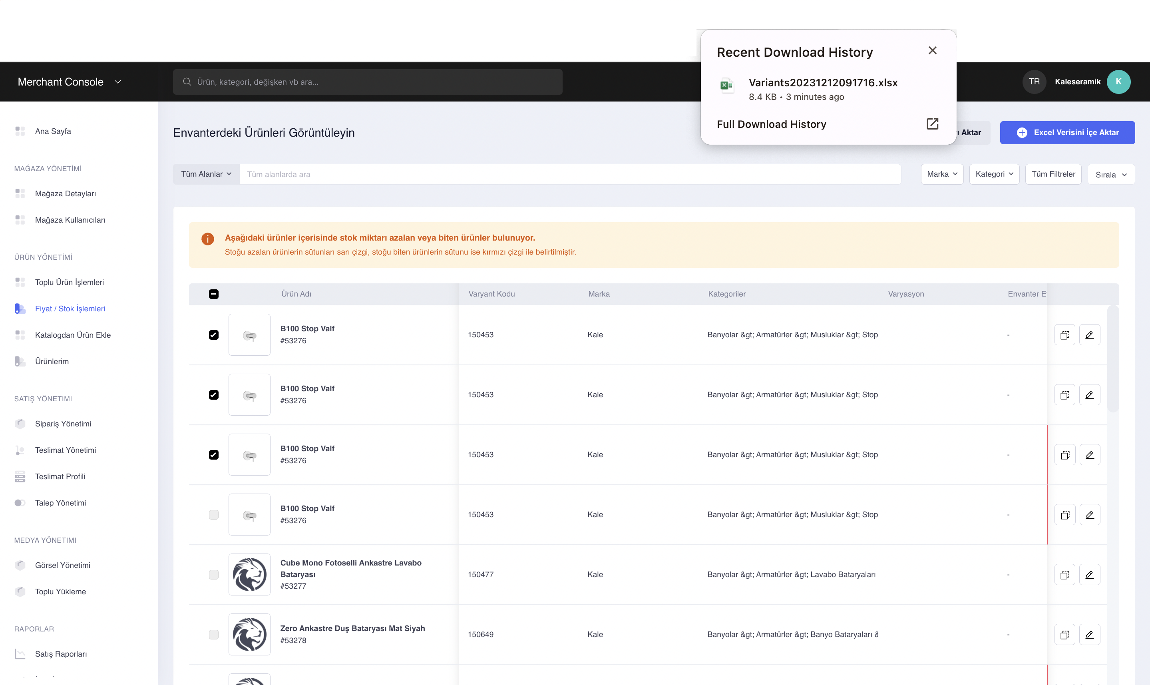Open Toplu Ürün İşlemleri menu item
The width and height of the screenshot is (1150, 685).
[69, 282]
